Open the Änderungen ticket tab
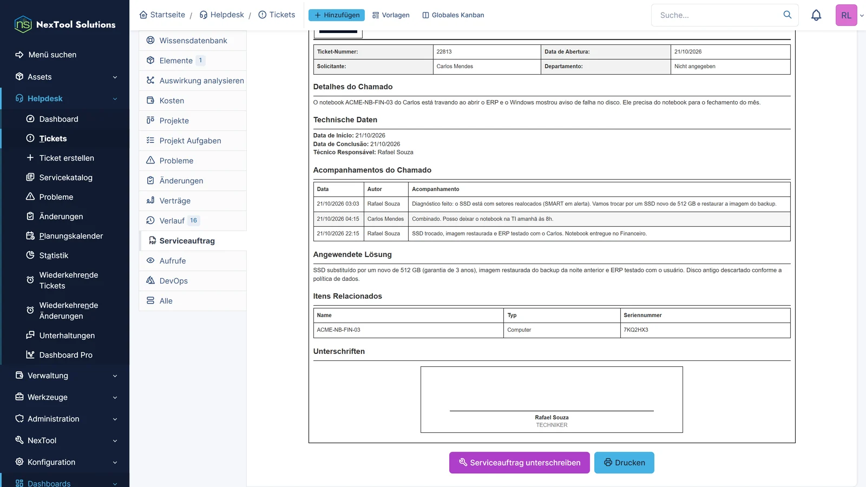 point(193,181)
